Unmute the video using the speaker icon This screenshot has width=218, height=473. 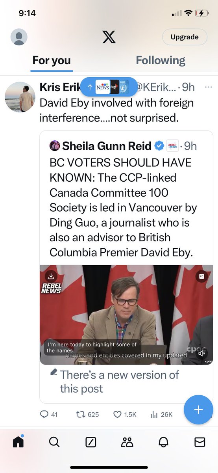(x=202, y=354)
